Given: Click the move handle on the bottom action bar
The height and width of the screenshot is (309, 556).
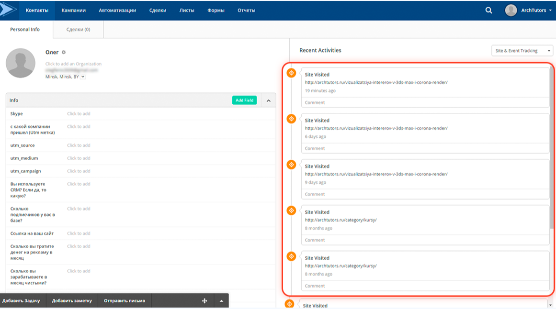Looking at the screenshot, I should click(204, 301).
